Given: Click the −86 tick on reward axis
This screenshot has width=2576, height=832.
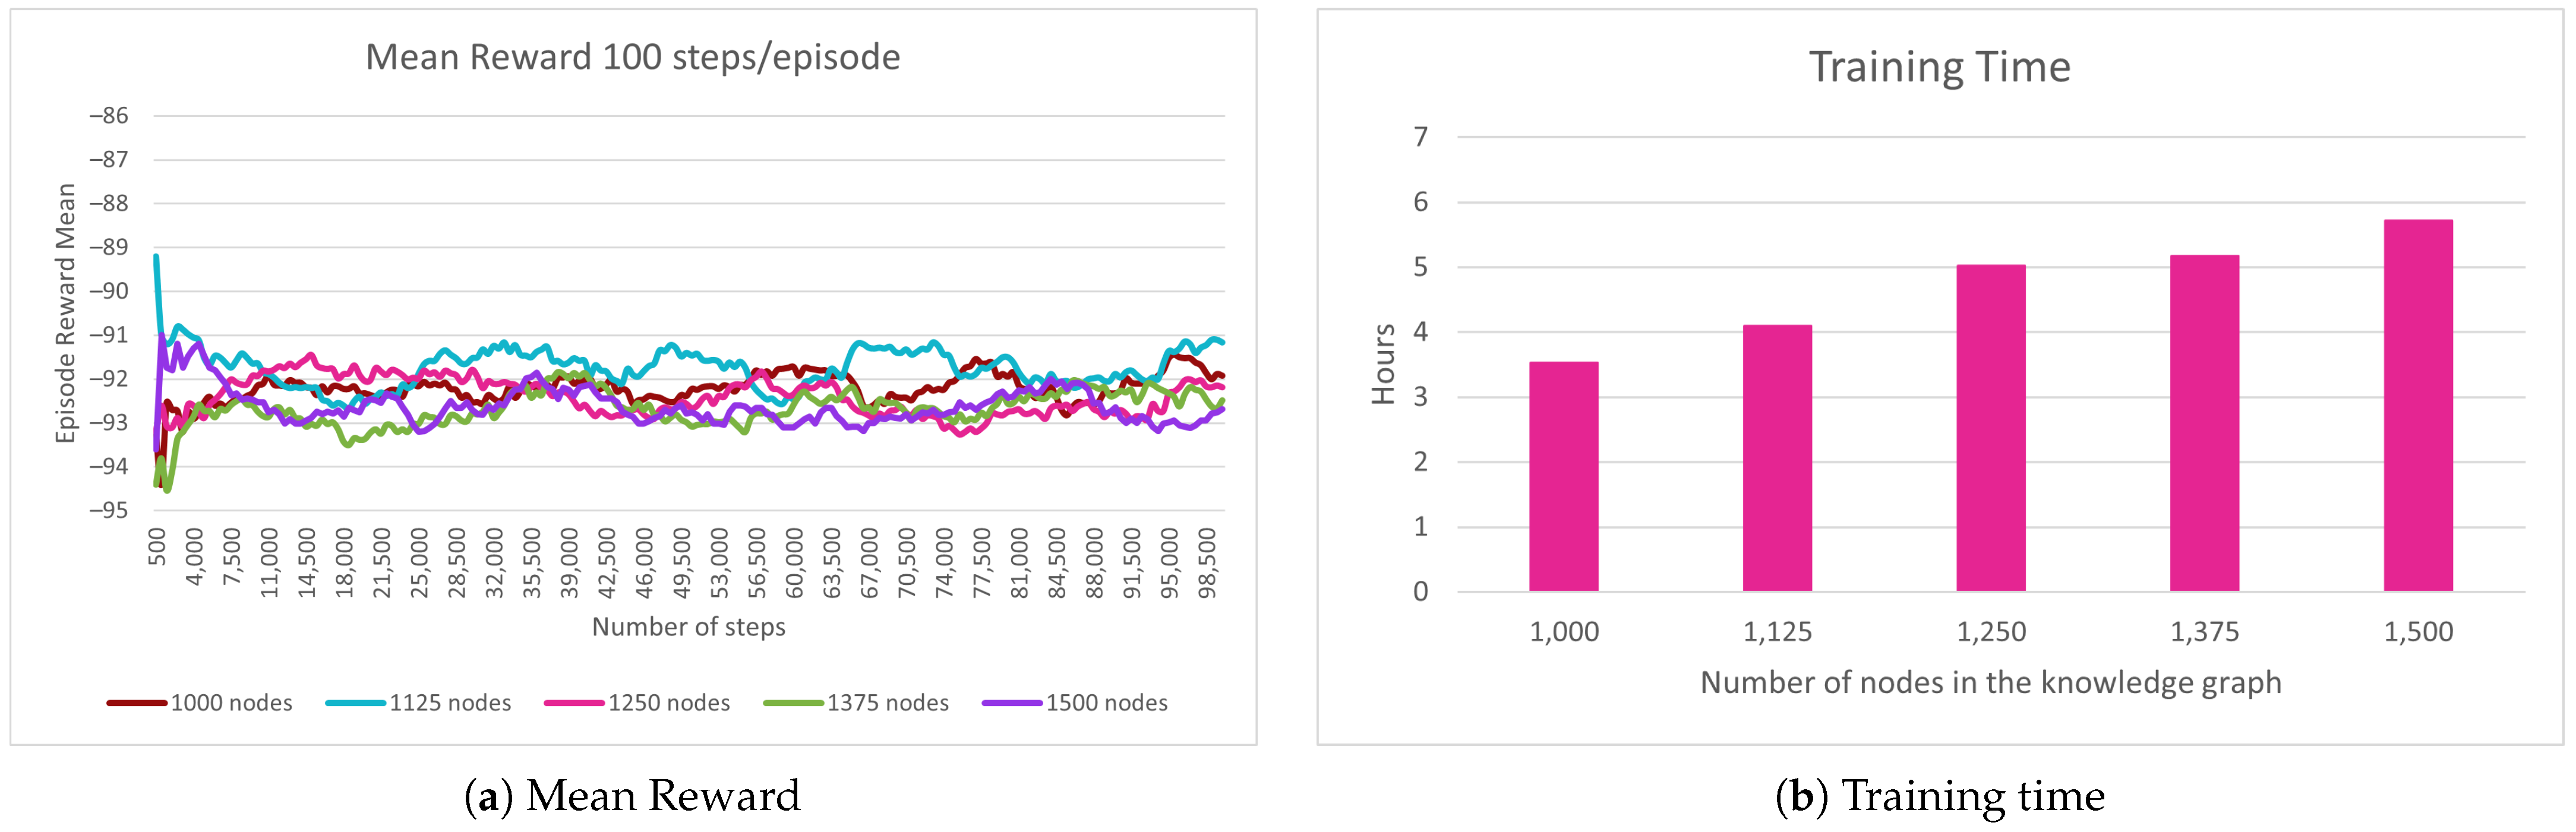Looking at the screenshot, I should [x=109, y=116].
